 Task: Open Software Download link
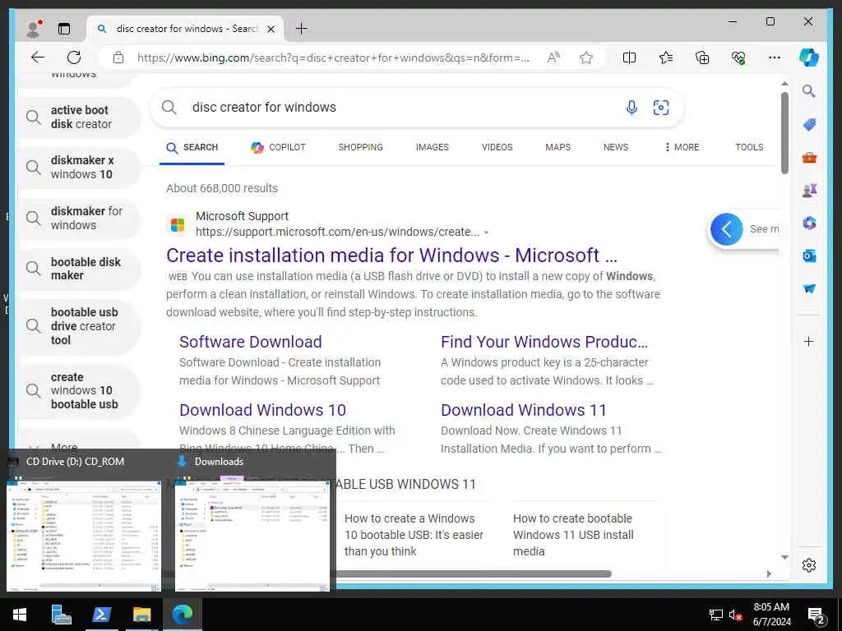click(x=250, y=342)
